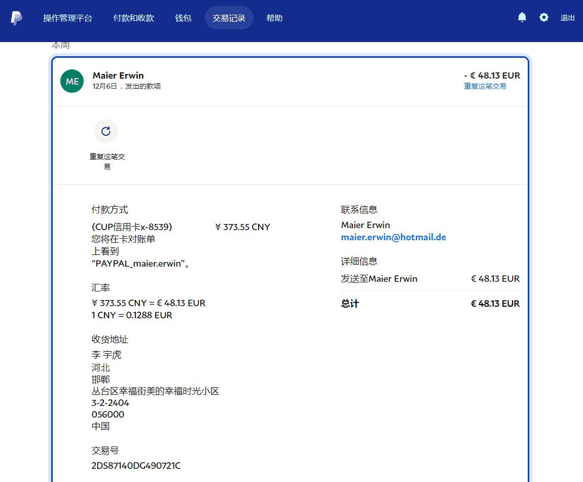Click the transaction ID 2DS87140DG490721C

[x=136, y=465]
